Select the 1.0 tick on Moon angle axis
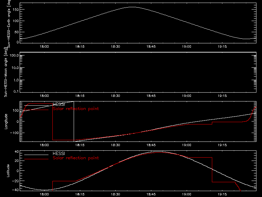 click(16, 80)
